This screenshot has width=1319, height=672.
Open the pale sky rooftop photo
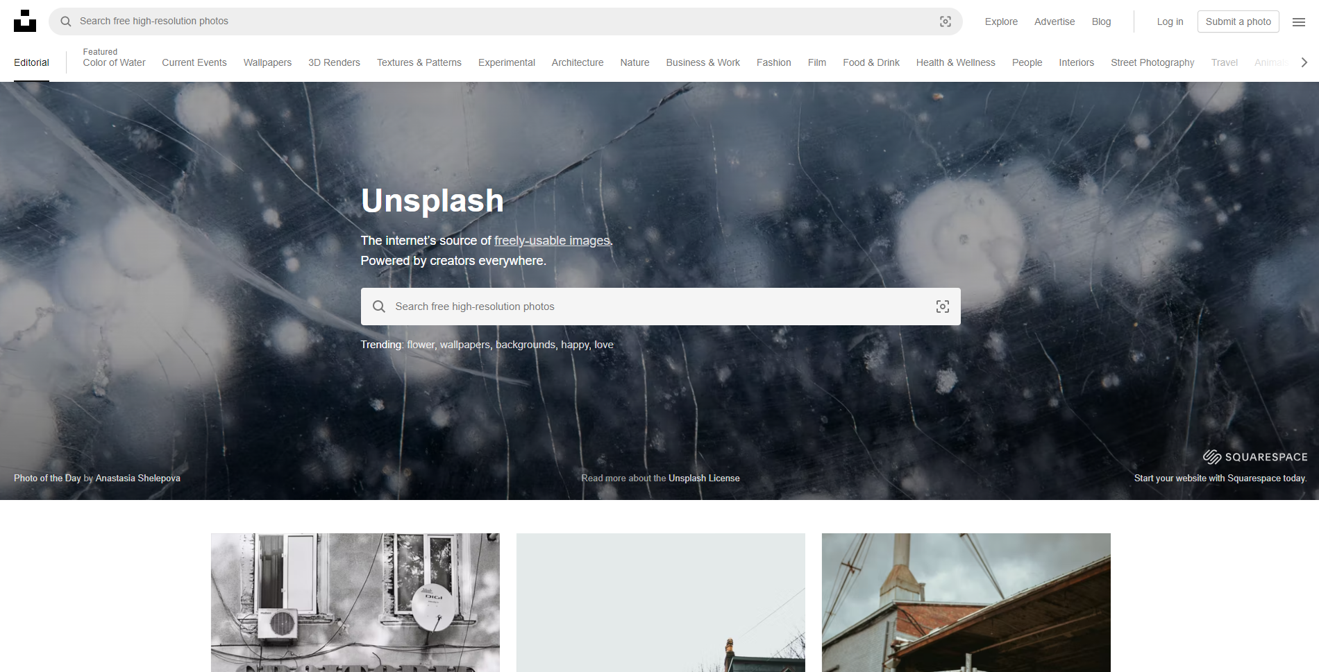point(661,603)
